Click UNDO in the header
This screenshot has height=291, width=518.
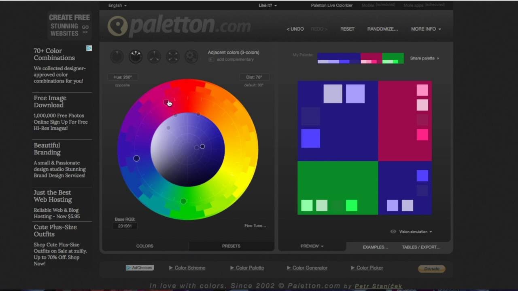point(295,29)
